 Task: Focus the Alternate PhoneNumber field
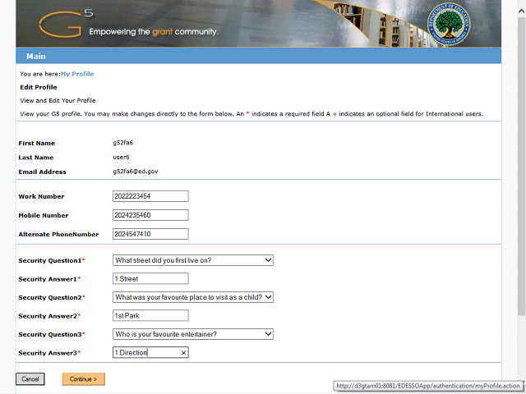coord(150,234)
